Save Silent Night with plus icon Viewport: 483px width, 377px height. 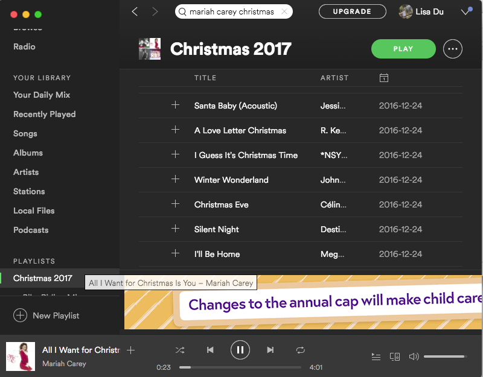[x=175, y=229]
